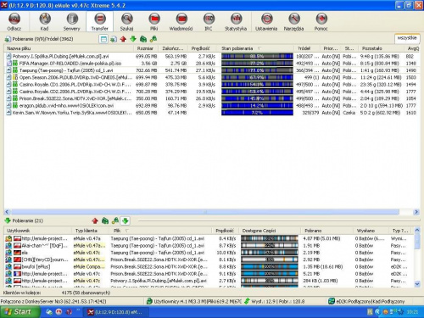Open the Serwery servers section
Screen dimensions: 424x318
[72, 22]
